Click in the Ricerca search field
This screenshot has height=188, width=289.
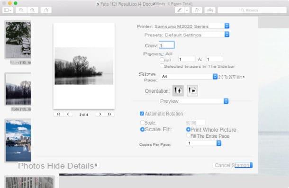tap(252, 10)
